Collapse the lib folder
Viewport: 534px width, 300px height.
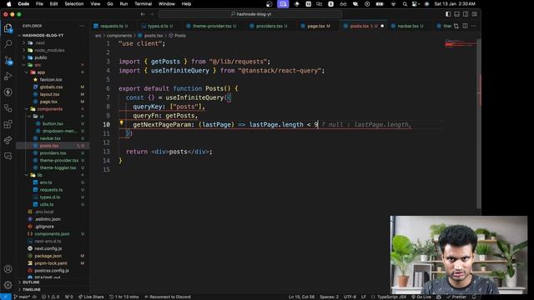click(39, 175)
